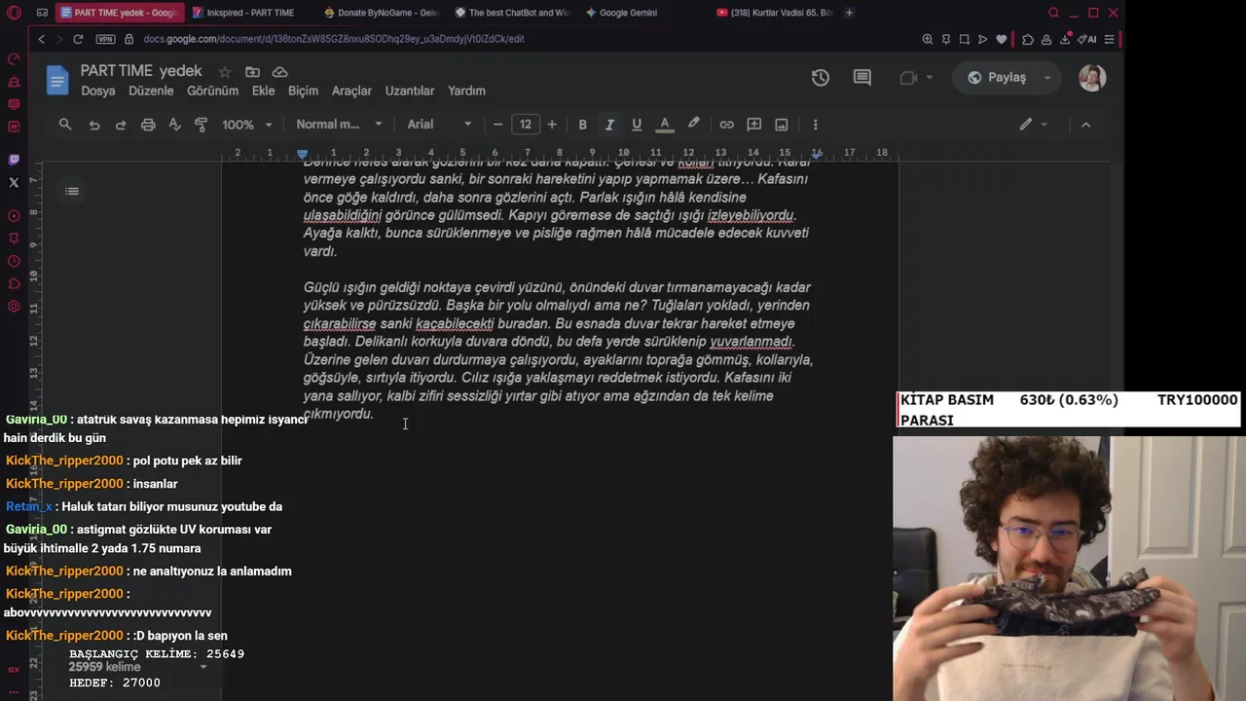Move document using the folder icon
The width and height of the screenshot is (1246, 701).
252,72
